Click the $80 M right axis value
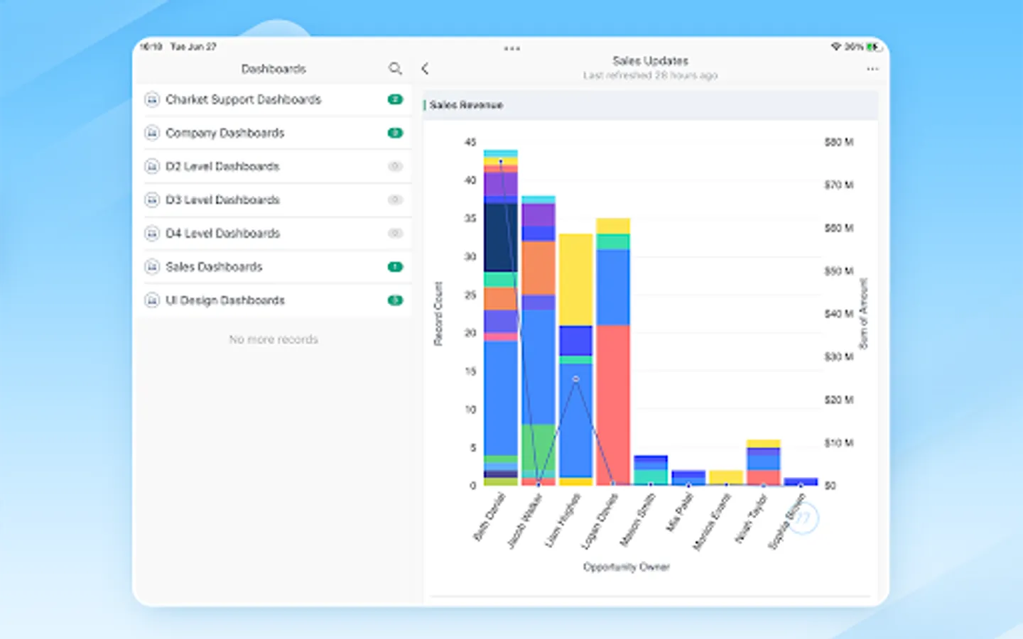This screenshot has width=1023, height=639. click(839, 142)
